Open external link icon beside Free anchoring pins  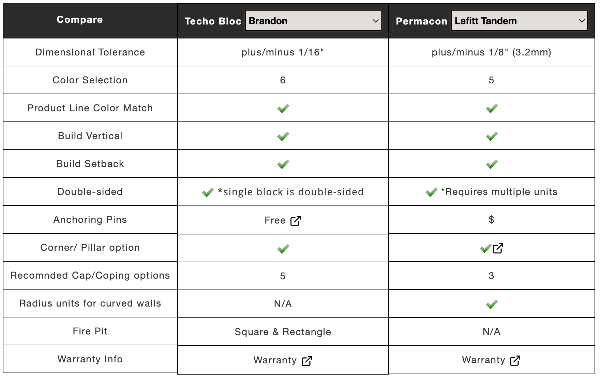point(296,221)
